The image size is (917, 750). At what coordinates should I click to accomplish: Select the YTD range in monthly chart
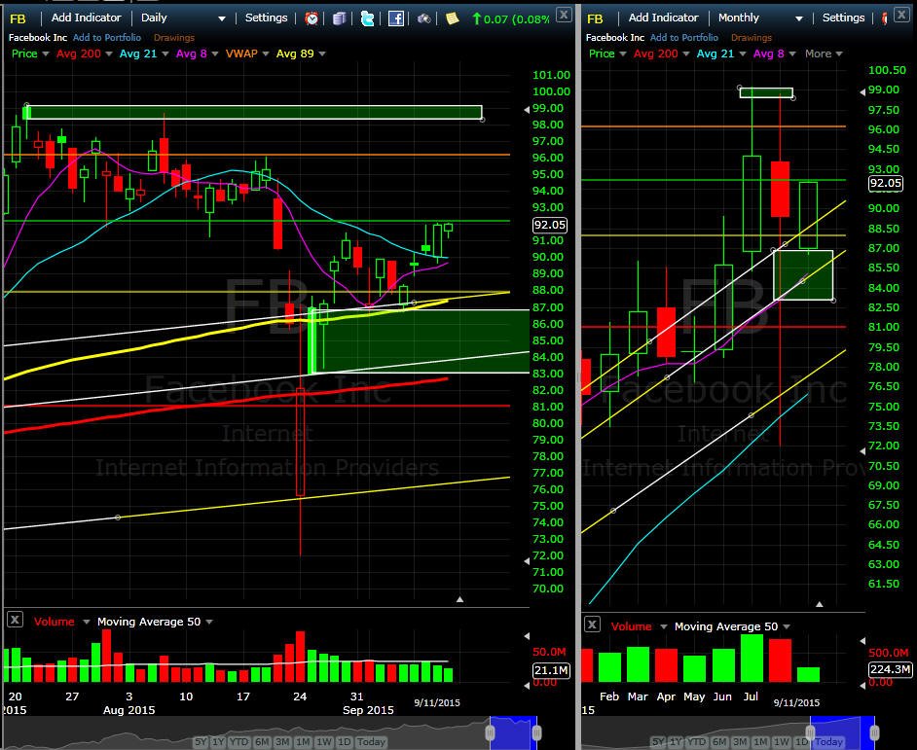(697, 742)
